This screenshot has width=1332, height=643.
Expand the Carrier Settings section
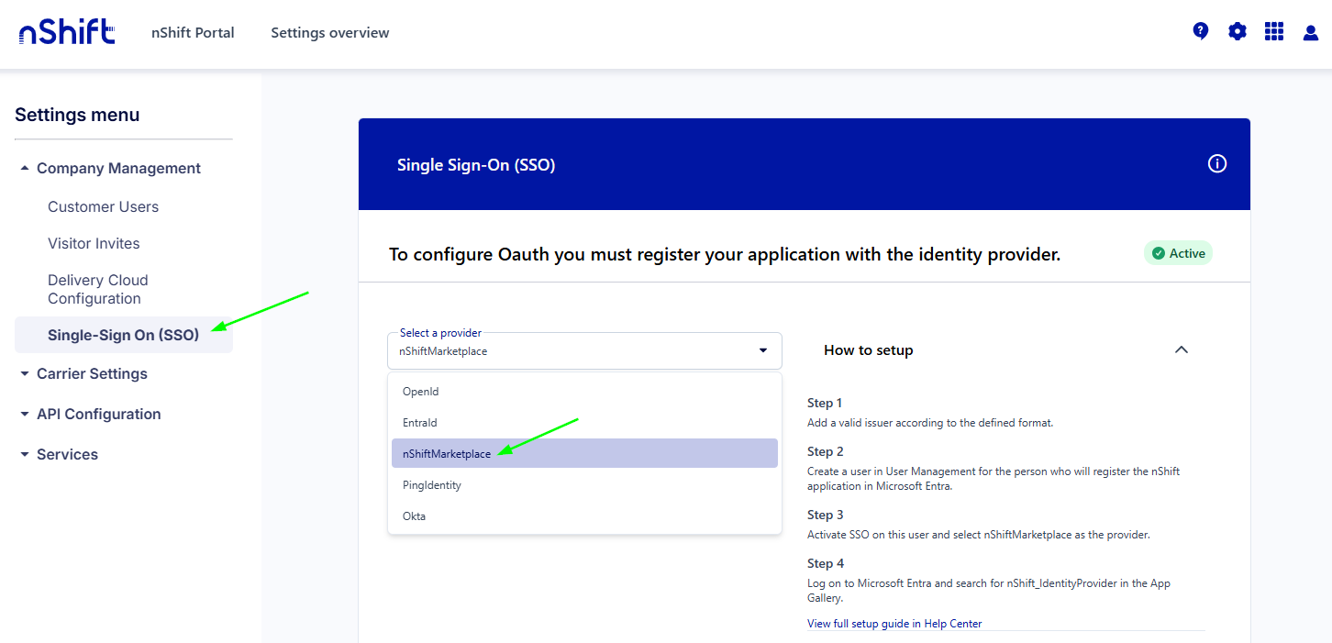(x=92, y=373)
